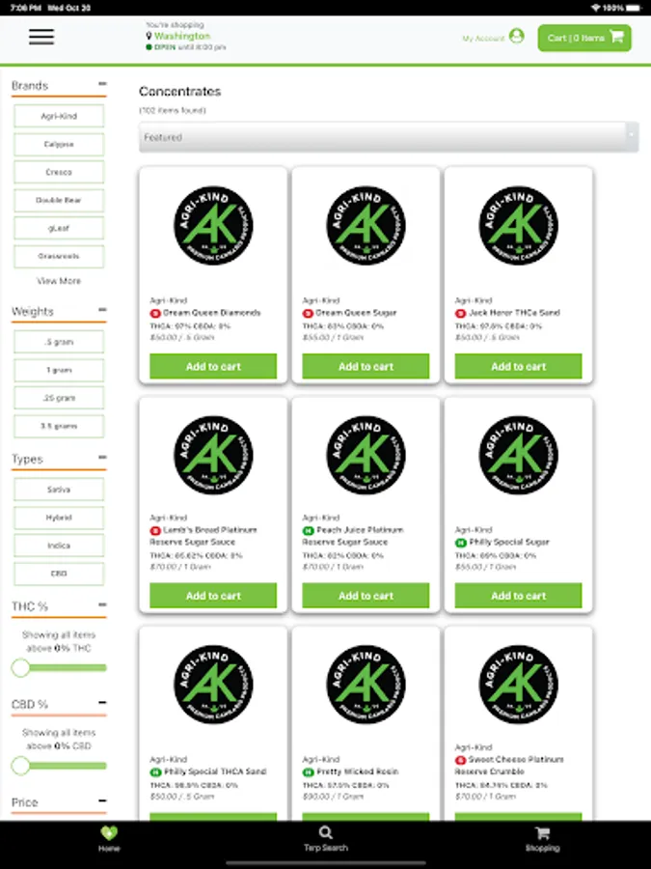The image size is (651, 869).
Task: Collapse the Price filter section
Action: tap(102, 800)
